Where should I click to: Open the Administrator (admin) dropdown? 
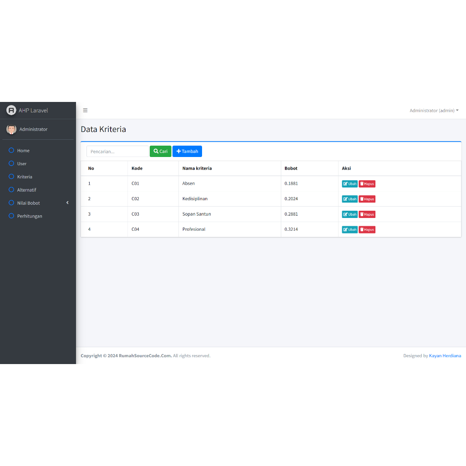pyautogui.click(x=434, y=111)
